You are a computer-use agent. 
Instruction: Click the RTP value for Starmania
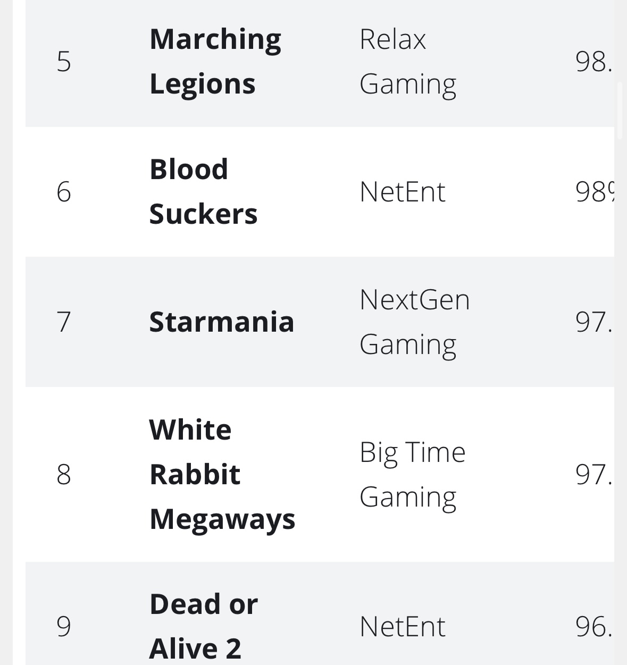click(x=594, y=322)
